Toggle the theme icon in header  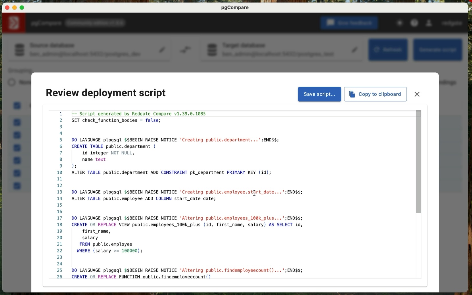400,23
